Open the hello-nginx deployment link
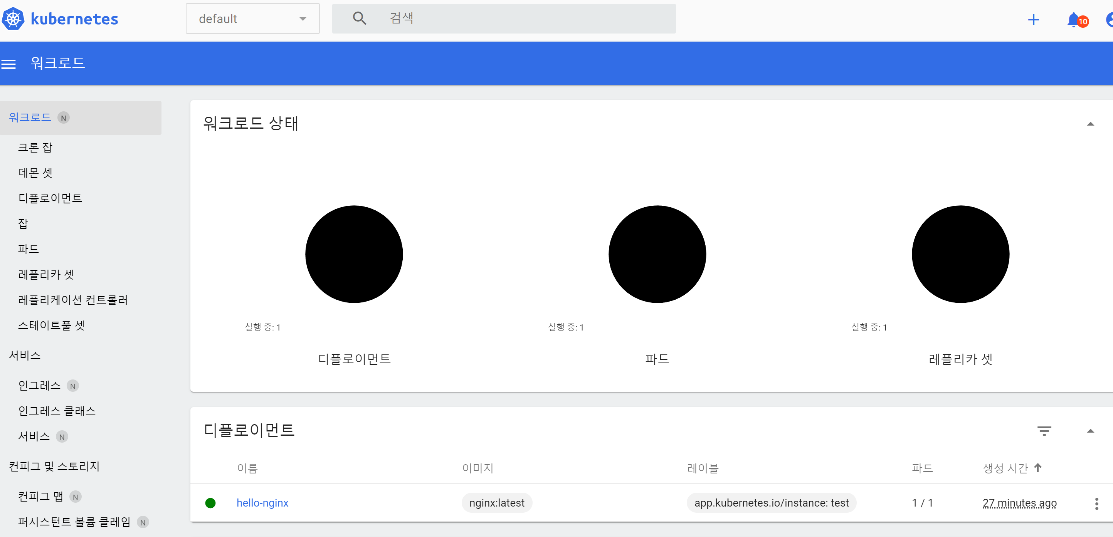Image resolution: width=1113 pixels, height=537 pixels. [x=262, y=503]
